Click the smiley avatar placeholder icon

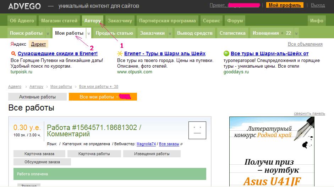click(x=197, y=130)
